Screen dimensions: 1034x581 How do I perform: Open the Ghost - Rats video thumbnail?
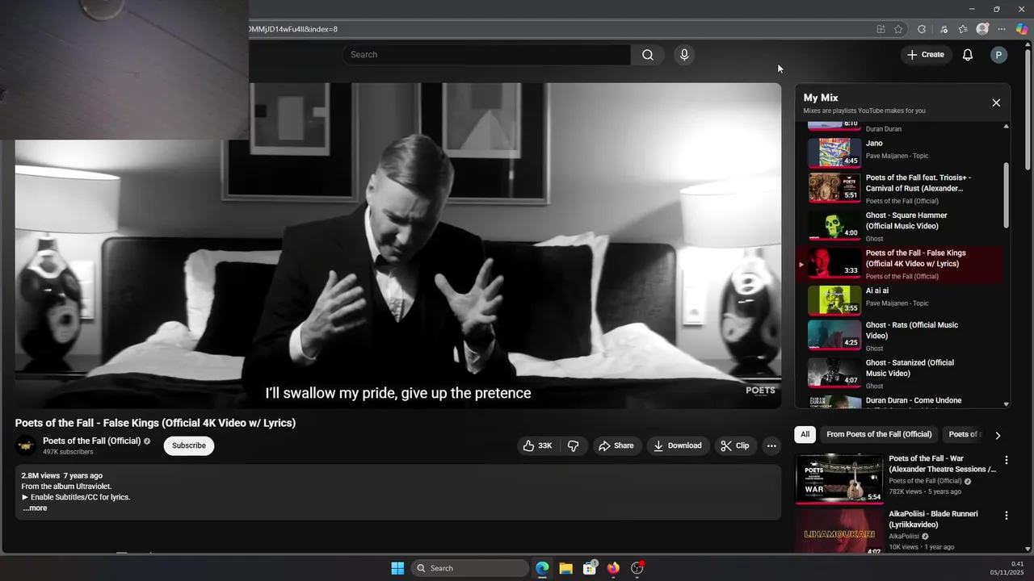[x=834, y=335]
